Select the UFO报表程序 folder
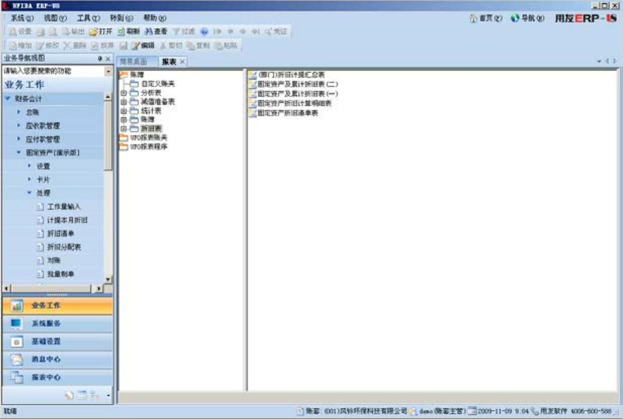The image size is (623, 419). (143, 147)
